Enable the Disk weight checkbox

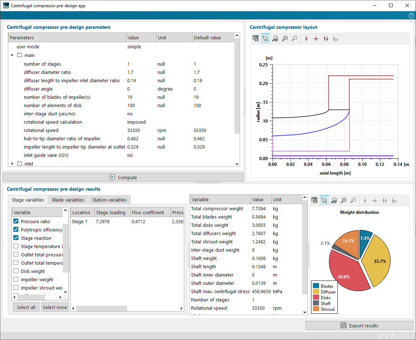16,271
